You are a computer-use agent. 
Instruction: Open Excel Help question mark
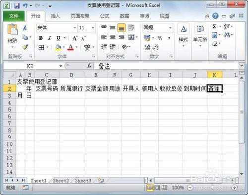(215, 16)
